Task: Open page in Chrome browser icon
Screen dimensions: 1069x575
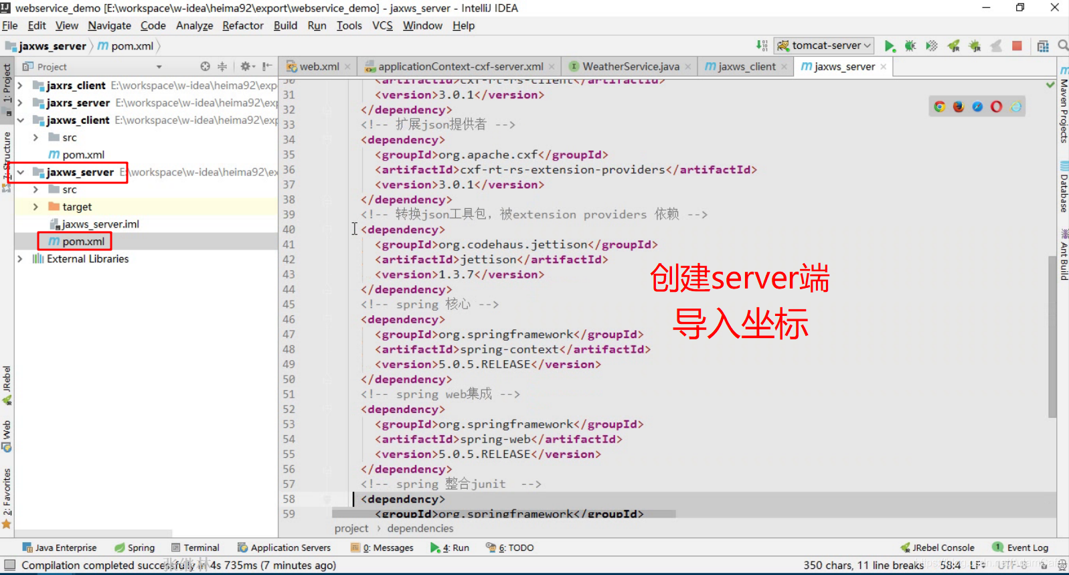Action: click(x=940, y=106)
